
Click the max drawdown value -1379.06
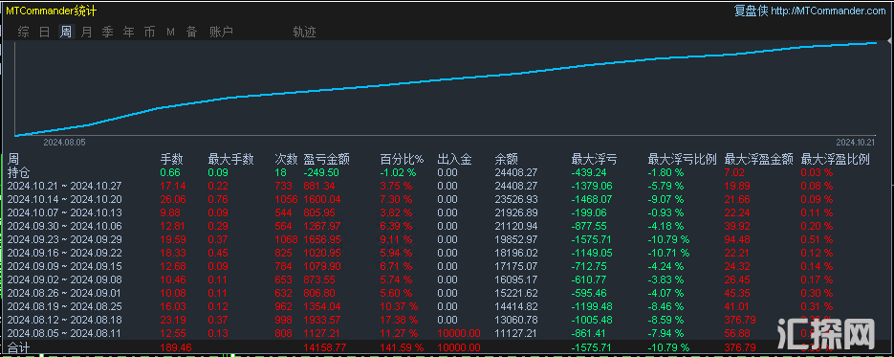point(592,186)
